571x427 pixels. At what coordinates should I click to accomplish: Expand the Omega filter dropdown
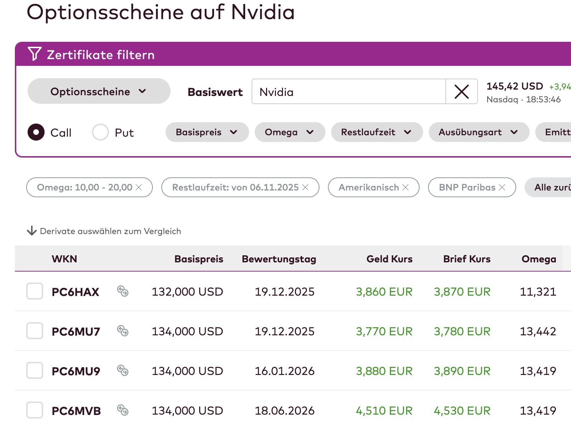[x=289, y=132]
